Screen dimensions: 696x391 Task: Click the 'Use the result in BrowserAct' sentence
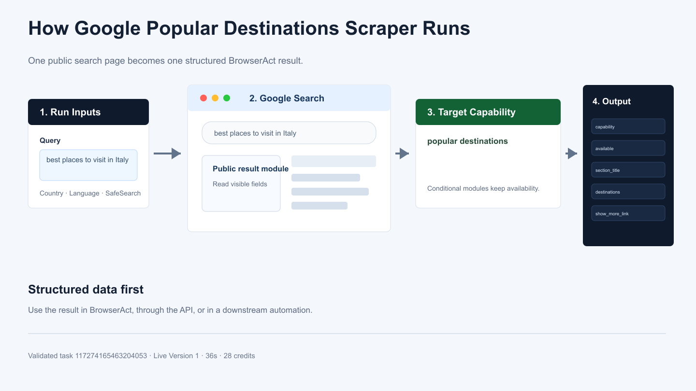170,310
